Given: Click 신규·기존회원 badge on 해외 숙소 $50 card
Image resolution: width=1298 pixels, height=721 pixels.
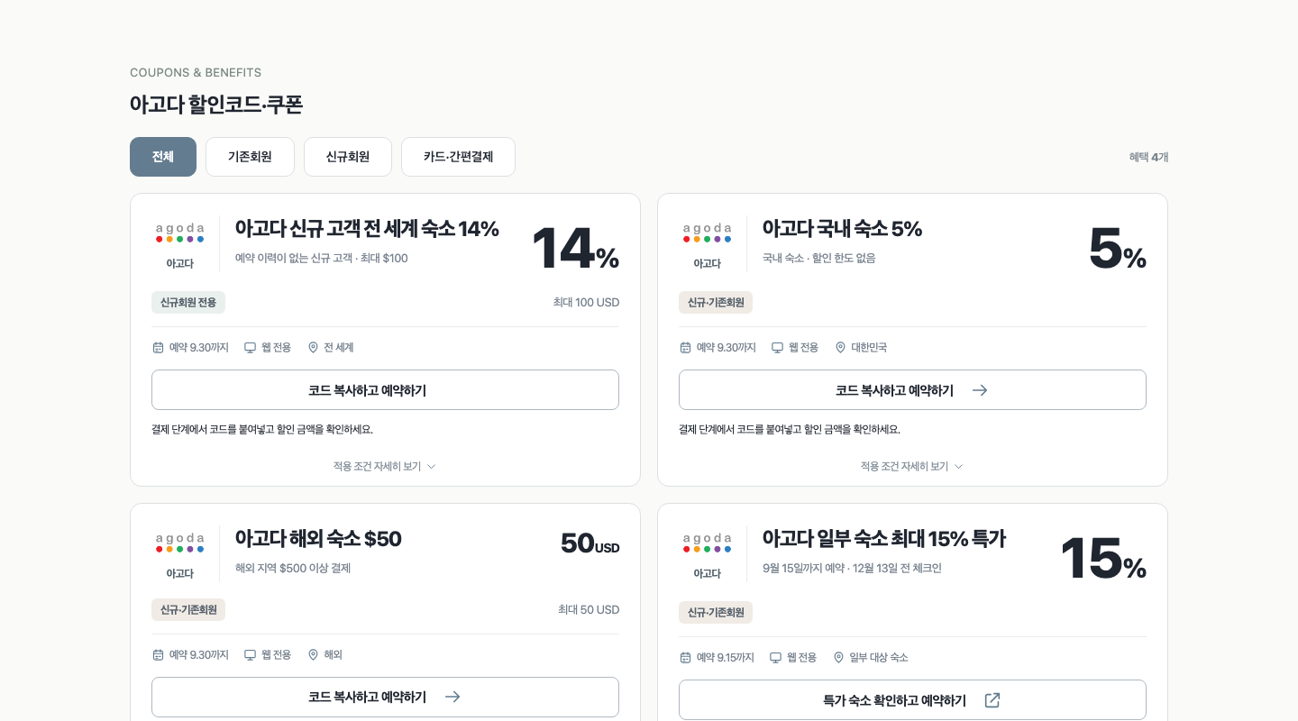Looking at the screenshot, I should (188, 610).
